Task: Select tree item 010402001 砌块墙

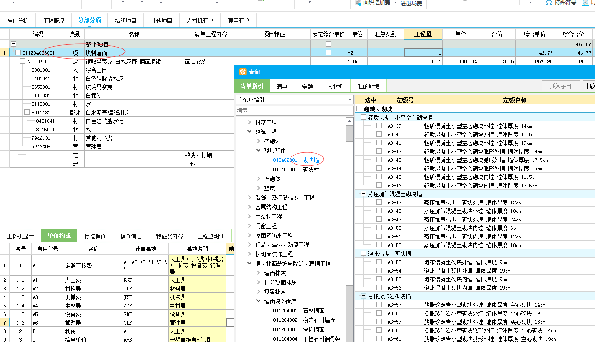Action: (x=296, y=160)
